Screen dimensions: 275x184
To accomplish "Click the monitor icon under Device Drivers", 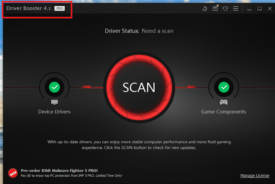I will coord(55,102).
